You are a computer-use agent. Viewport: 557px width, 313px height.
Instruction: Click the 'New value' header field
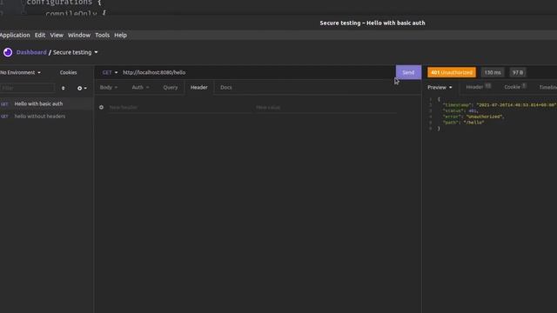pyautogui.click(x=325, y=107)
